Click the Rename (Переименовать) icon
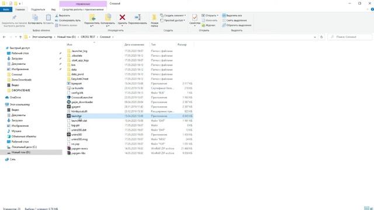This screenshot has width=374, height=210. pos(138,17)
